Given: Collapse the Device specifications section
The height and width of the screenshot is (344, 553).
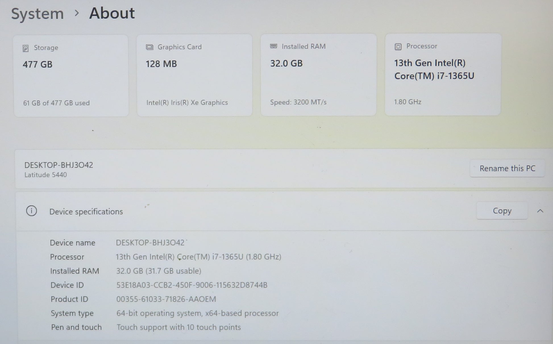Looking at the screenshot, I should coord(540,211).
